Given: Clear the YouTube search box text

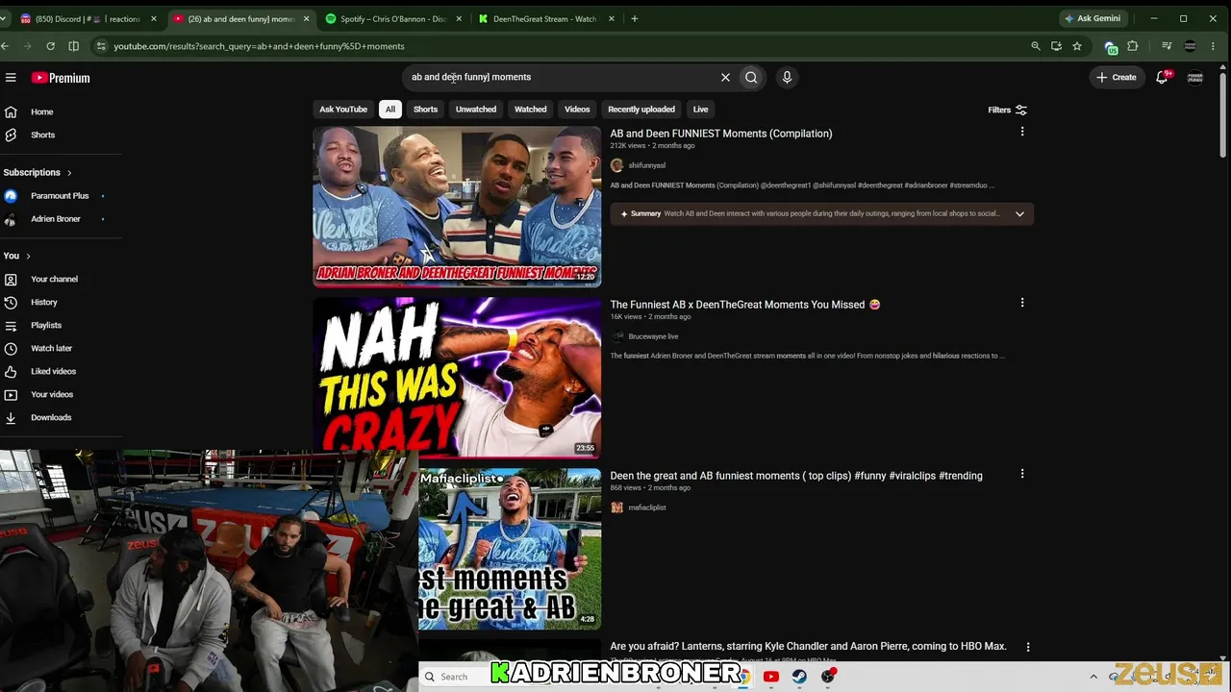Looking at the screenshot, I should (x=725, y=77).
